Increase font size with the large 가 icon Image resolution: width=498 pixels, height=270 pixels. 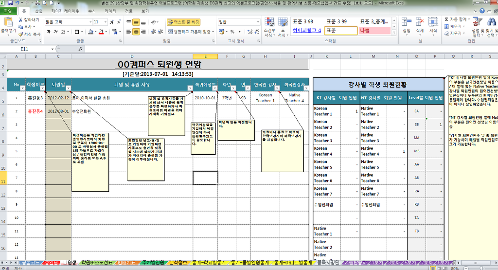[x=111, y=22]
